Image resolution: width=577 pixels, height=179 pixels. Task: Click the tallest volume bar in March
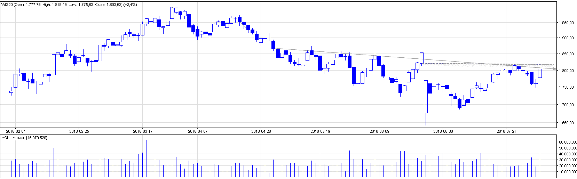click(147, 158)
